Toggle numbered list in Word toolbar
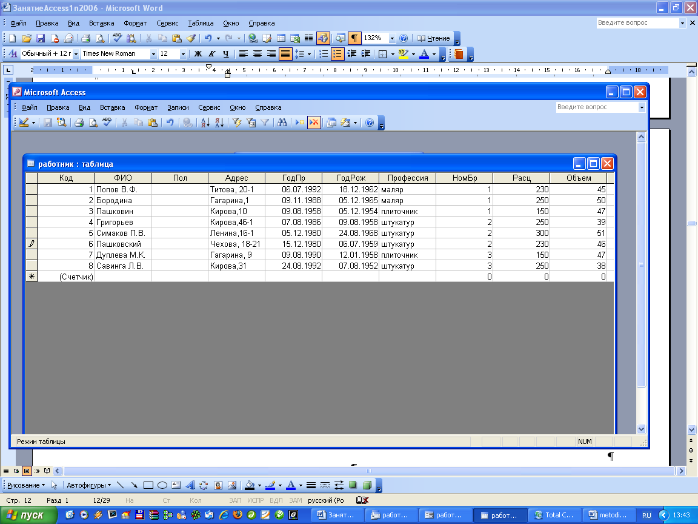Image resolution: width=698 pixels, height=524 pixels. (x=324, y=54)
